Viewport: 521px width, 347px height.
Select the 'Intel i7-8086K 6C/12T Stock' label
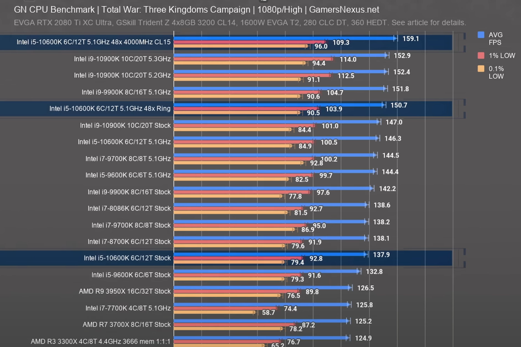pos(129,208)
